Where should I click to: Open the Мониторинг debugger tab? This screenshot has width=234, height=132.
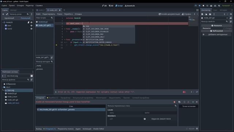point(101,98)
